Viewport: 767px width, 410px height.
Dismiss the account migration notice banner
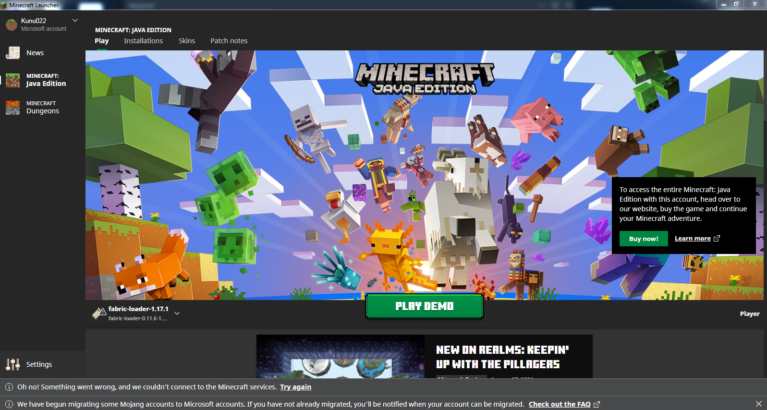point(758,404)
